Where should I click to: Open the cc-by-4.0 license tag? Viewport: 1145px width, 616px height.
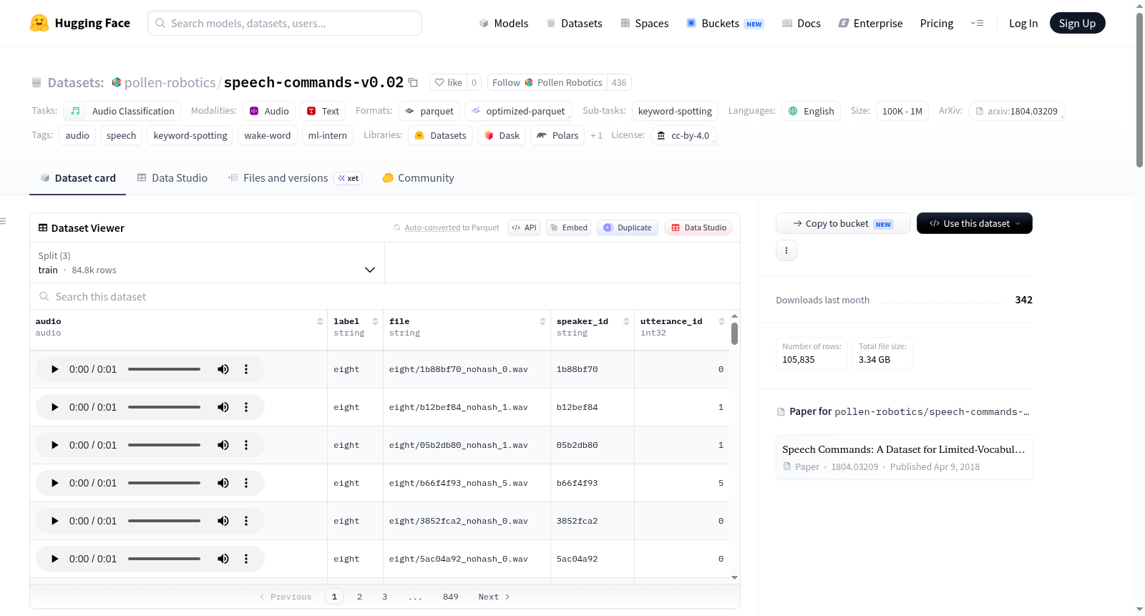point(683,135)
